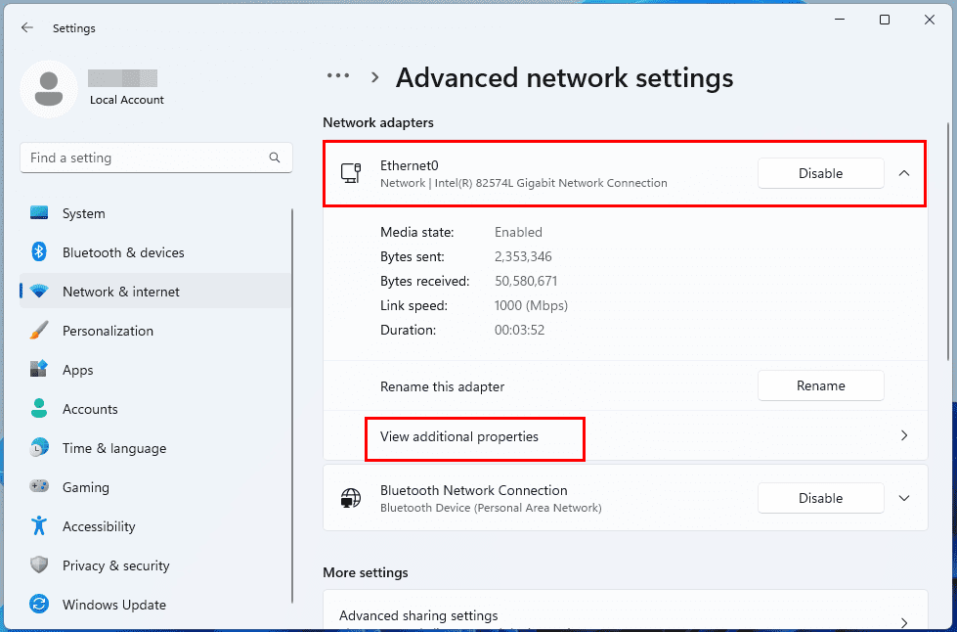Go to Time & language
This screenshot has width=957, height=632.
click(155, 448)
